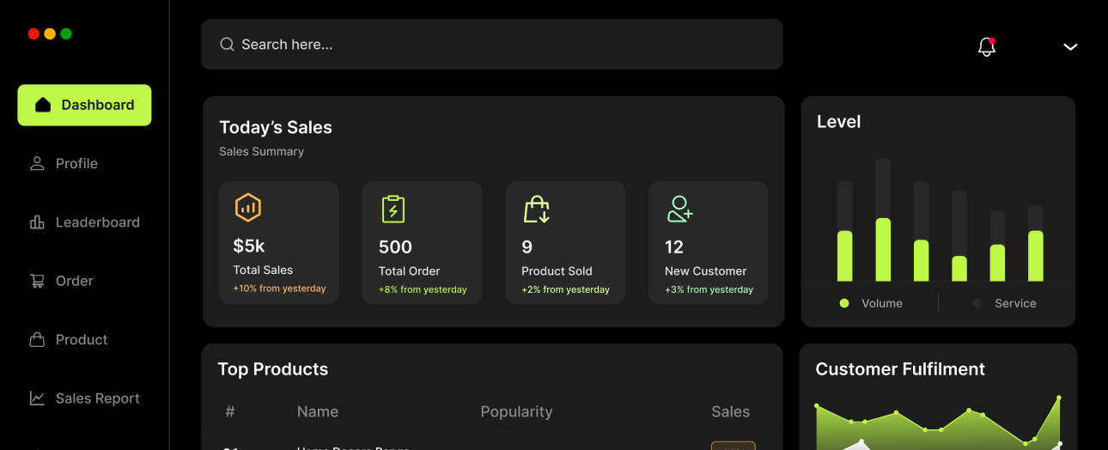Open the Profile menu item
Viewport: 1108px width, 450px height.
(76, 164)
